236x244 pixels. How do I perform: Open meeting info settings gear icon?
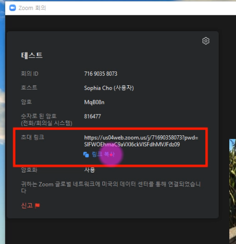(x=206, y=41)
